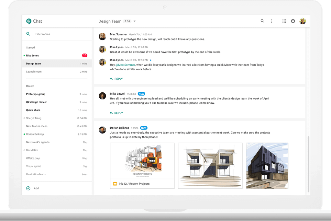Click the member count next to Design Team
The width and height of the screenshot is (331, 221).
[x=127, y=21]
